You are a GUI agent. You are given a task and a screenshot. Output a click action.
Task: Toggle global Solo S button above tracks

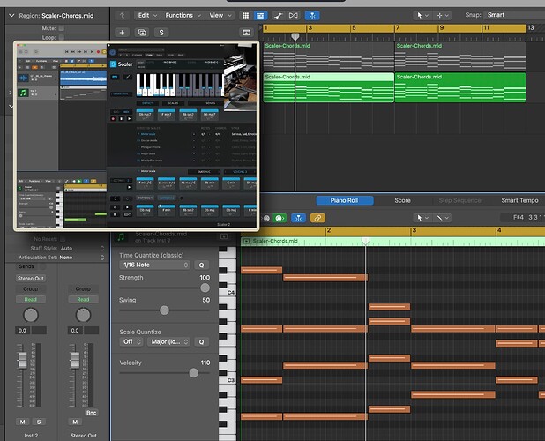click(161, 33)
